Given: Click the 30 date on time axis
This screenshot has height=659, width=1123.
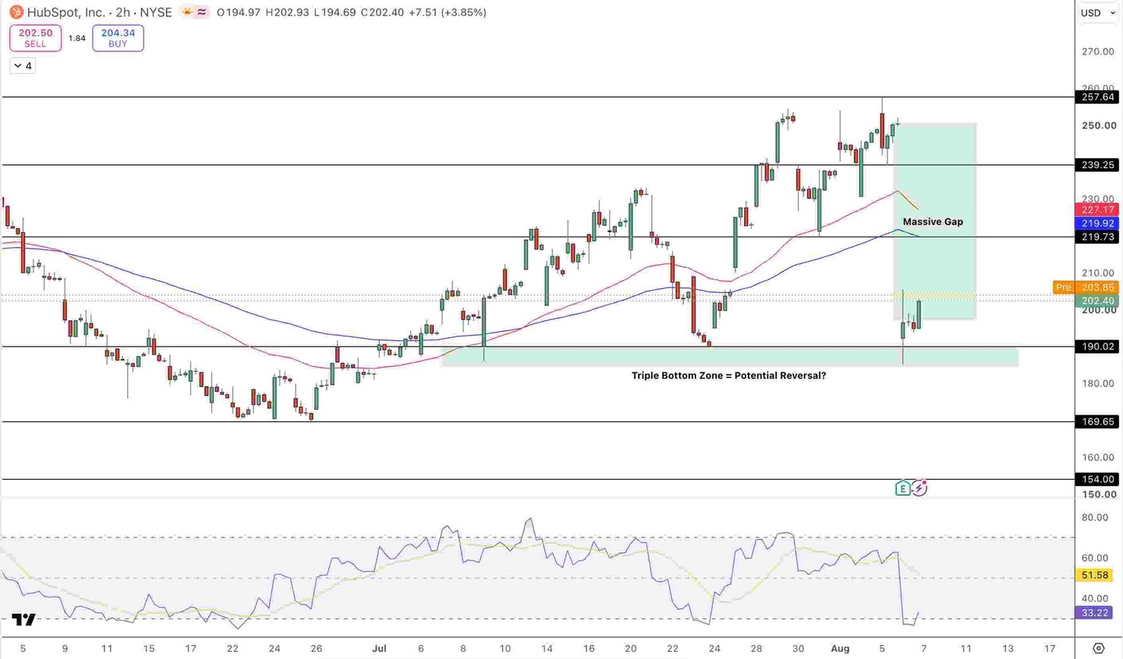Looking at the screenshot, I should 799,648.
